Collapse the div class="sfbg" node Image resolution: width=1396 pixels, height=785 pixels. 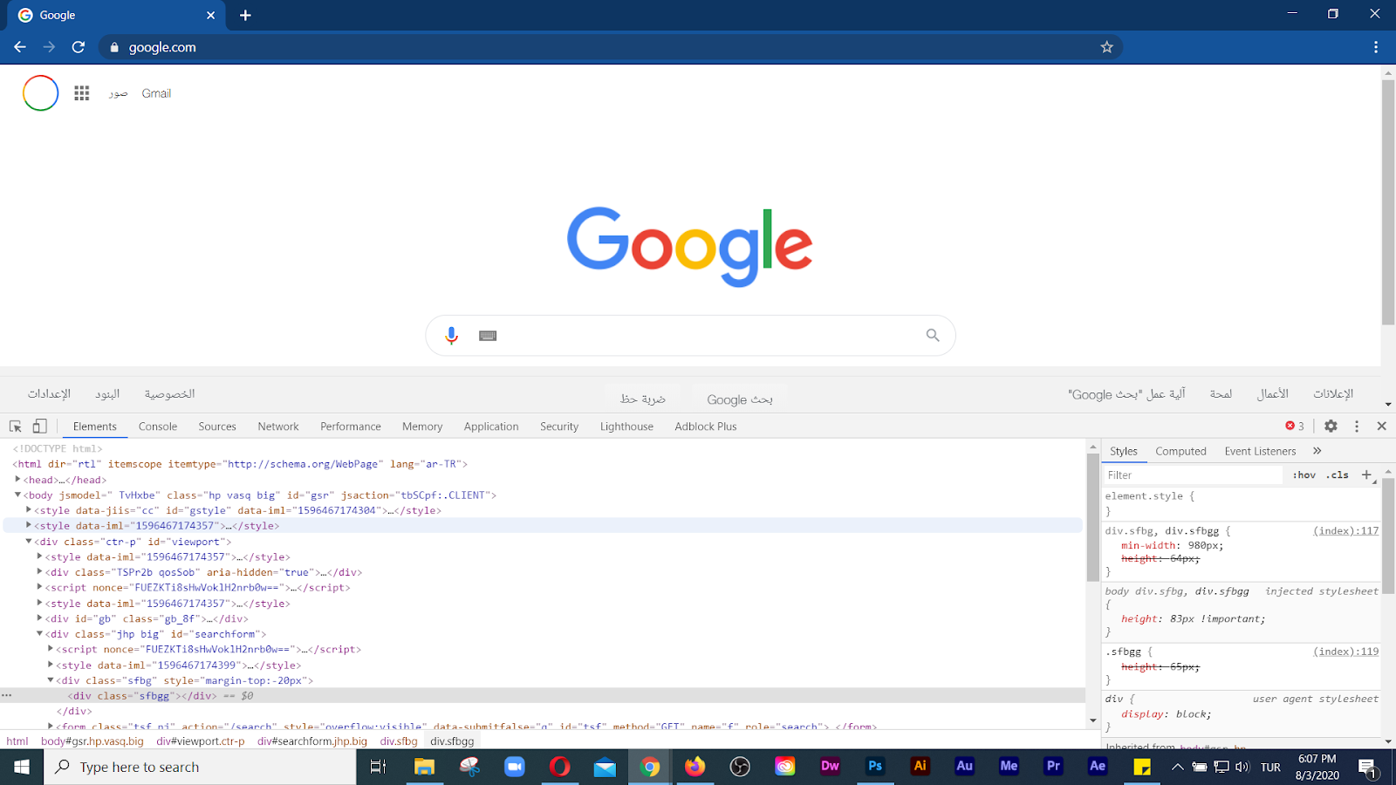[x=51, y=679]
